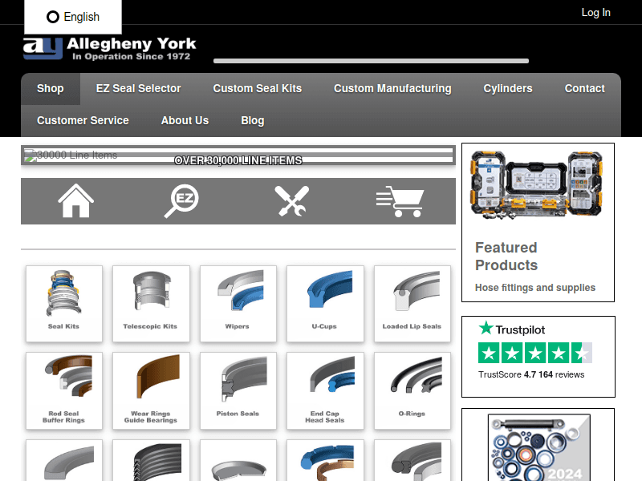Expand the Customer Service menu

(83, 121)
